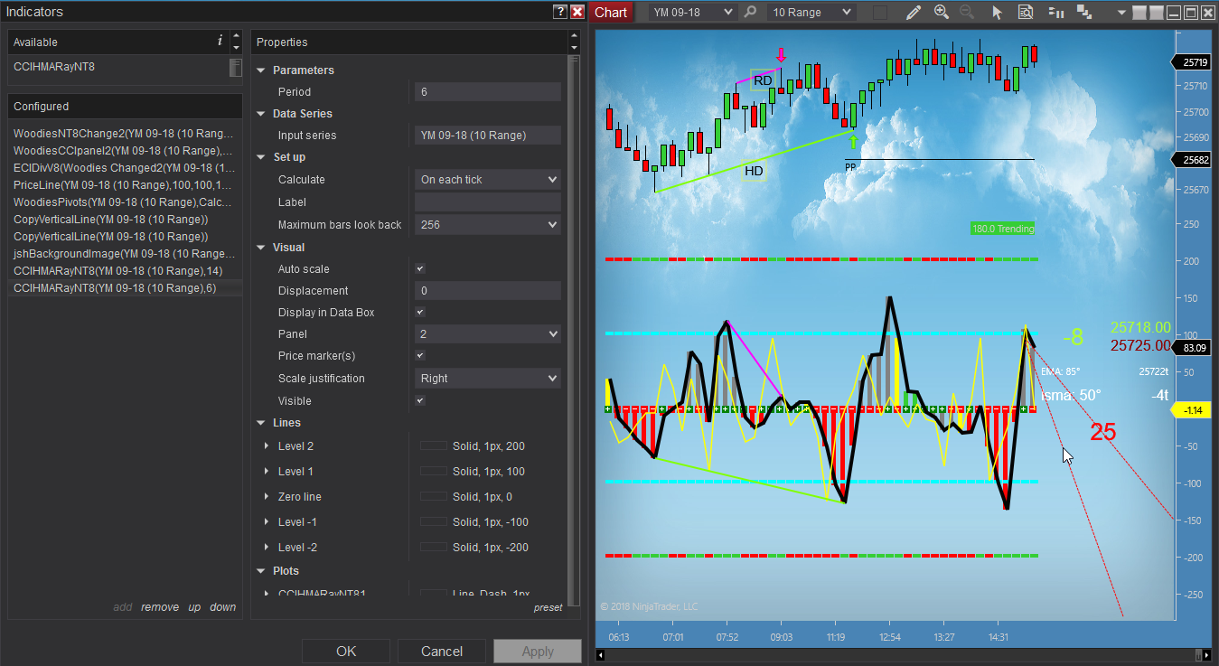Open the 10 Range interval dropdown
Screen dimensions: 1219x666
[x=811, y=12]
